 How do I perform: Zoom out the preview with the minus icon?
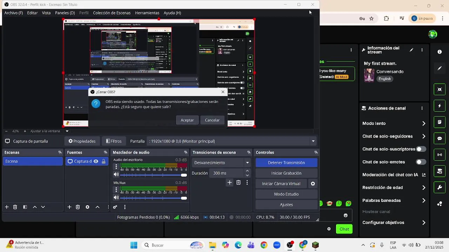(6, 131)
